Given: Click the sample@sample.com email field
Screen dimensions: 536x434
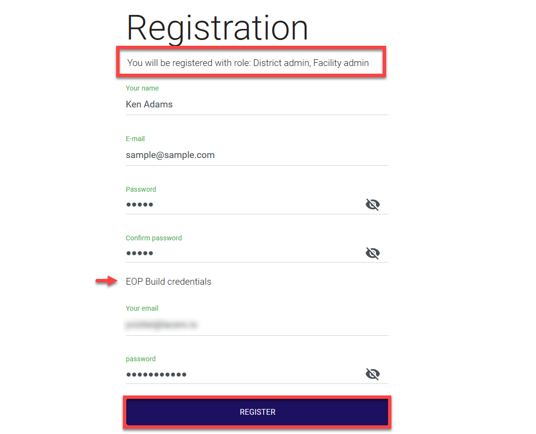Looking at the screenshot, I should tap(241, 155).
